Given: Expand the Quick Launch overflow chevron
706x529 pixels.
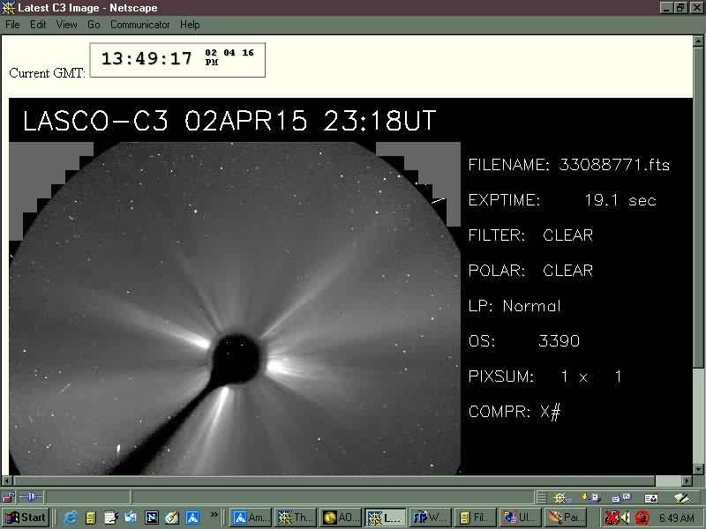Looking at the screenshot, I should (214, 514).
